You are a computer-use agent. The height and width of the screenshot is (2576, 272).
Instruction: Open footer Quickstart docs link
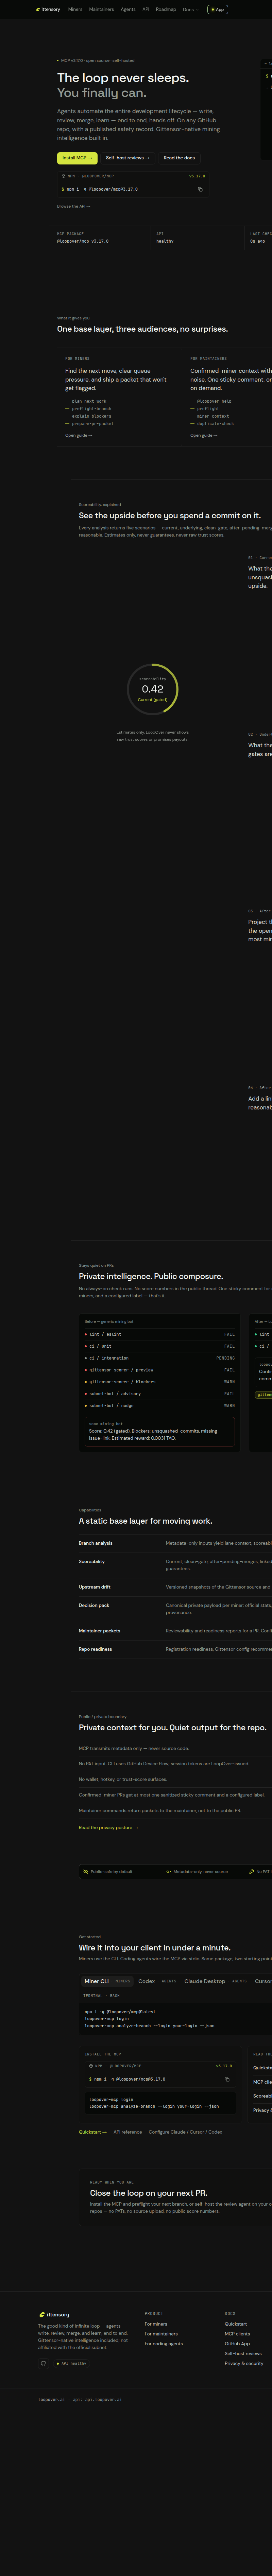(236, 2324)
